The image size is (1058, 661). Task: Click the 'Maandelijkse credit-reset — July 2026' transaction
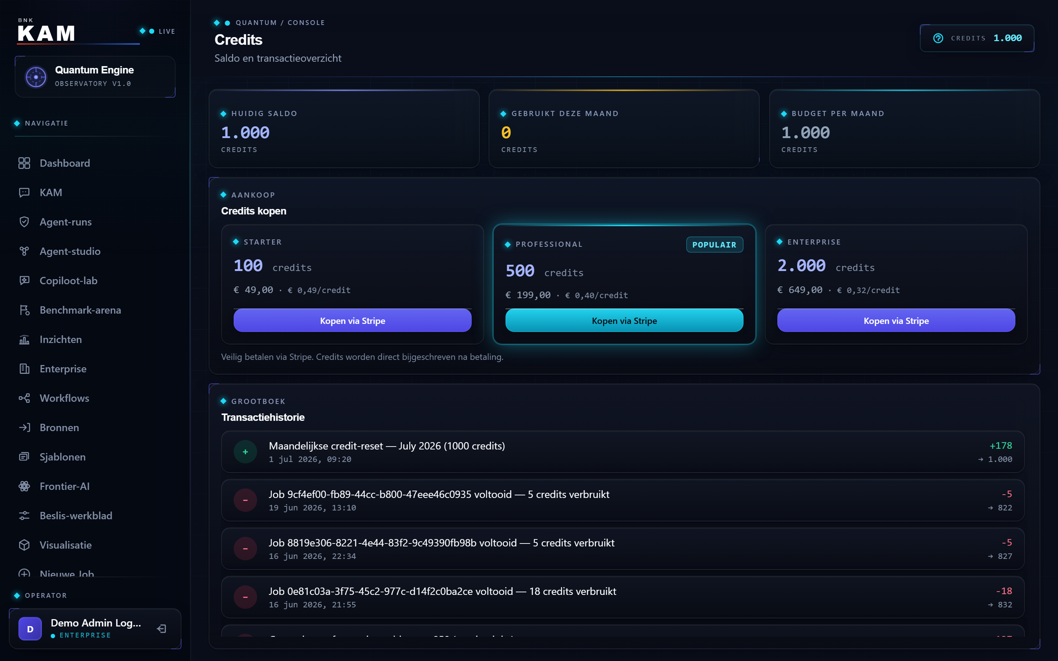coord(623,452)
